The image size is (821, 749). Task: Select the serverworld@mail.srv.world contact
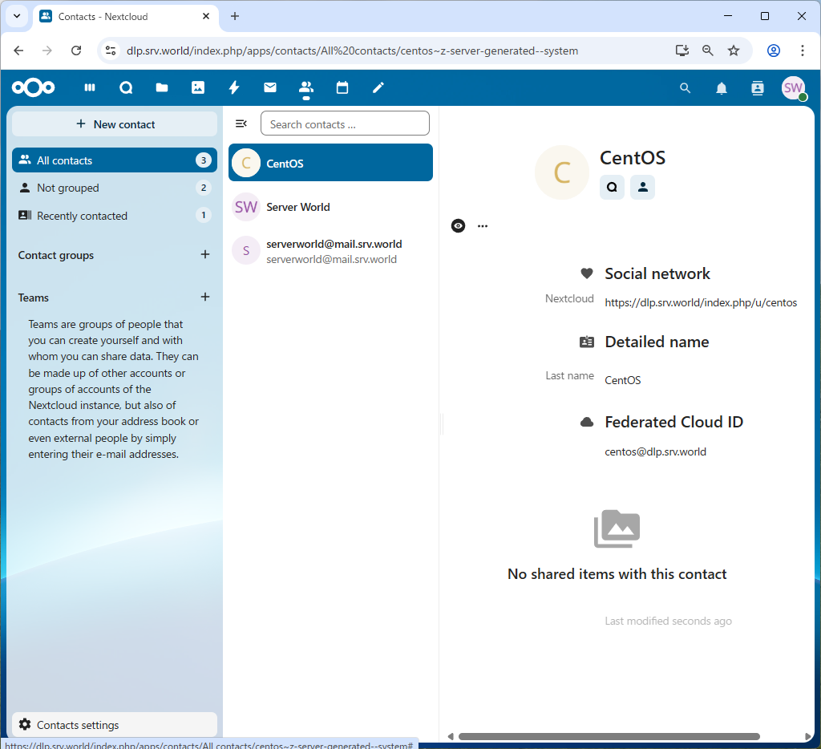331,251
